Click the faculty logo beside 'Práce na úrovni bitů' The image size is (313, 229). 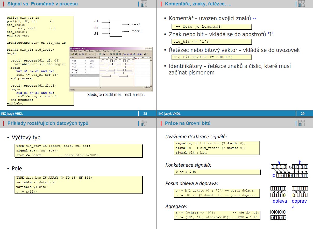point(301,123)
